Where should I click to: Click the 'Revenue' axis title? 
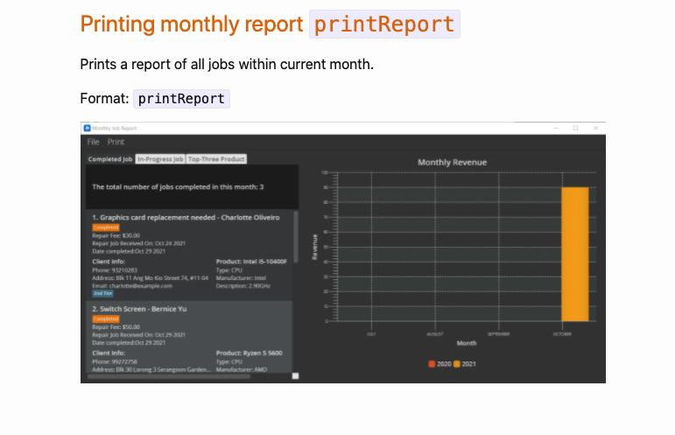coord(314,247)
